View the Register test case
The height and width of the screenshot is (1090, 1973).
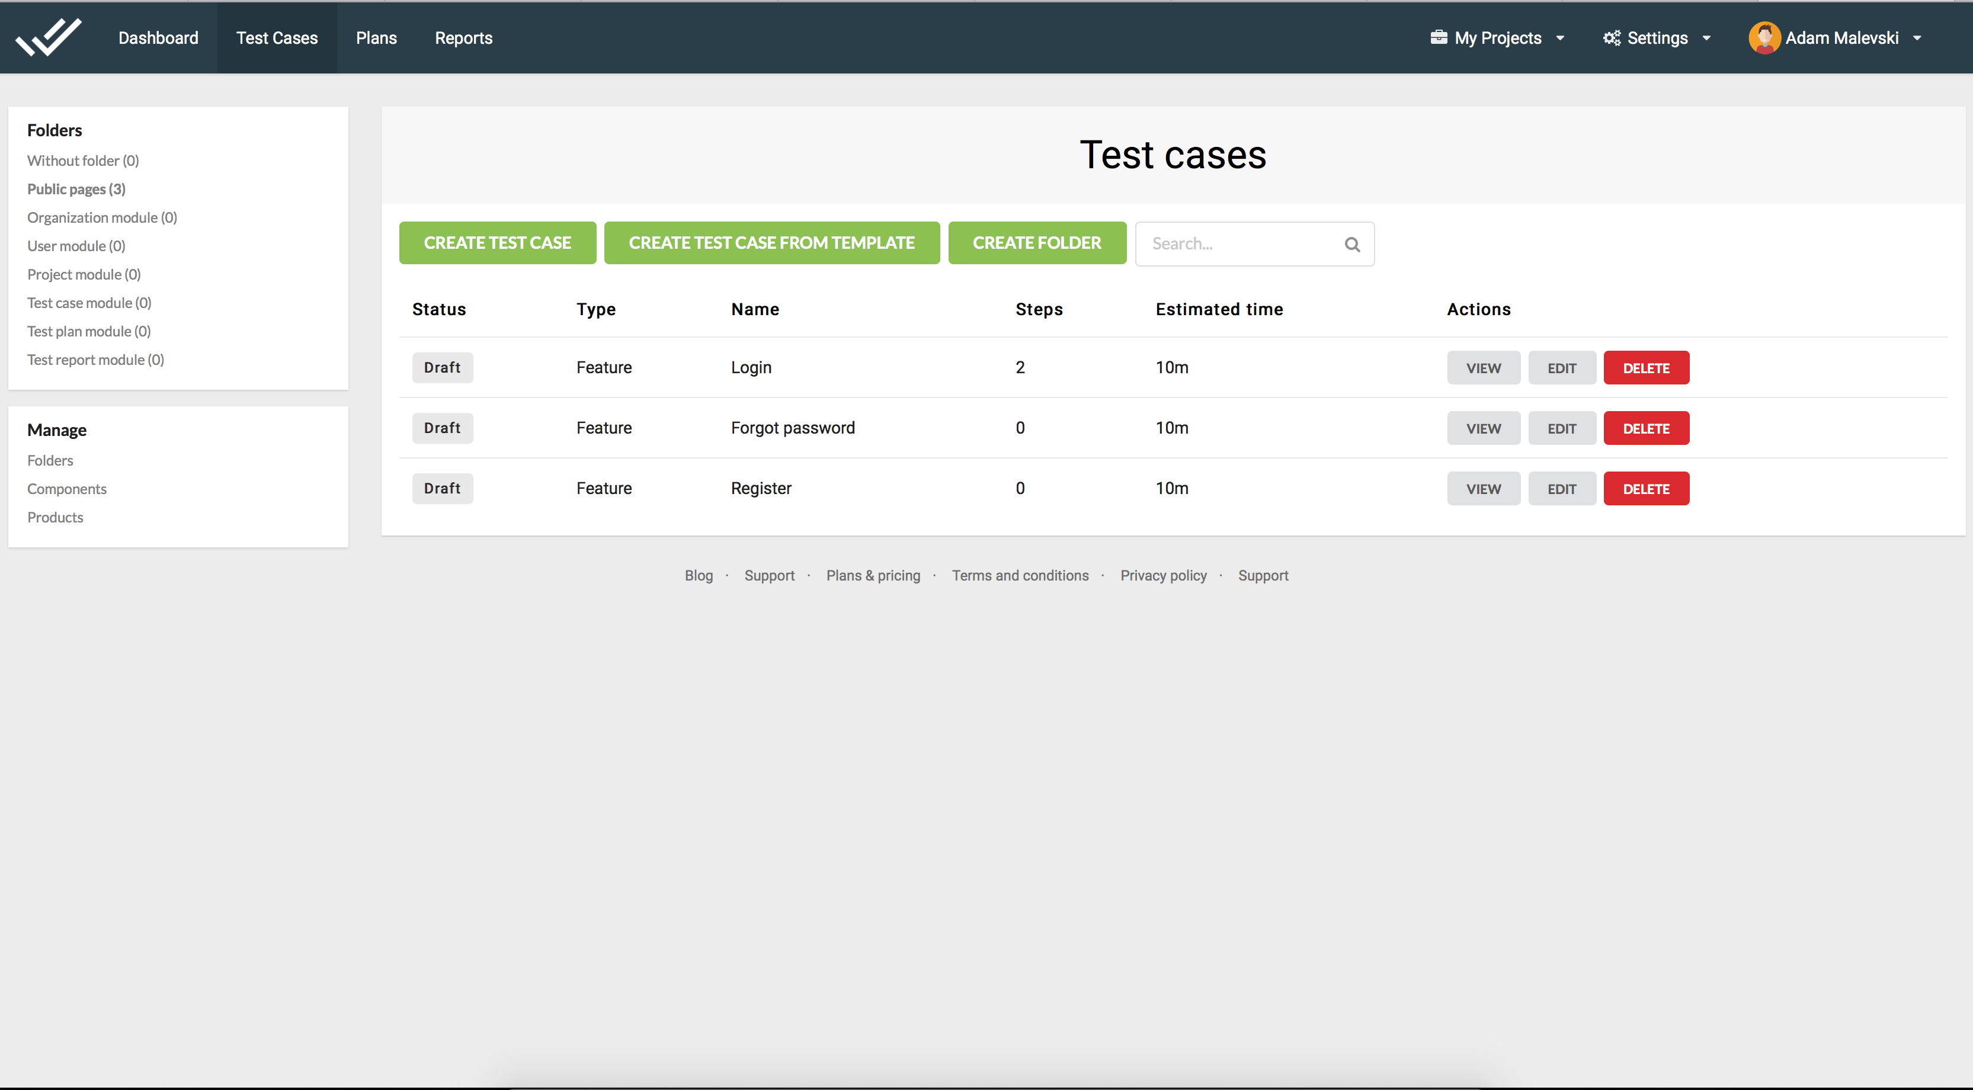pyautogui.click(x=1483, y=489)
